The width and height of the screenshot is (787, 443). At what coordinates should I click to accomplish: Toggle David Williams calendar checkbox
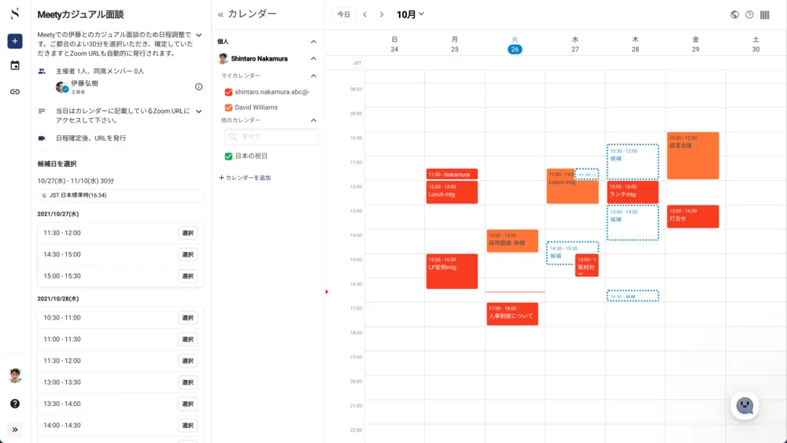tap(228, 107)
